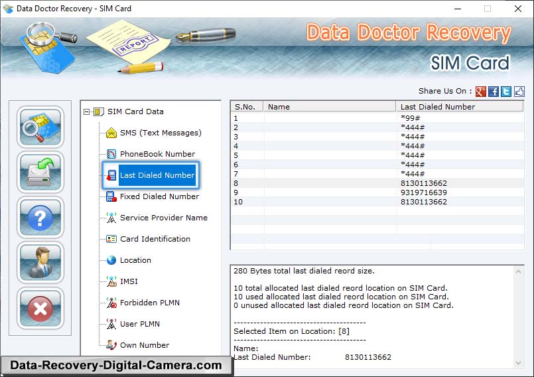
Task: Click the Search SIM card sidebar button
Action: click(x=40, y=127)
